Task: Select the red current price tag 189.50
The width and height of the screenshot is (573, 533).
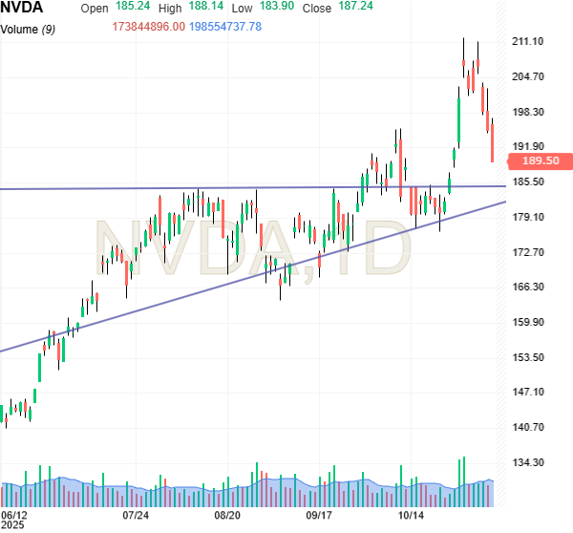Action: pyautogui.click(x=541, y=160)
